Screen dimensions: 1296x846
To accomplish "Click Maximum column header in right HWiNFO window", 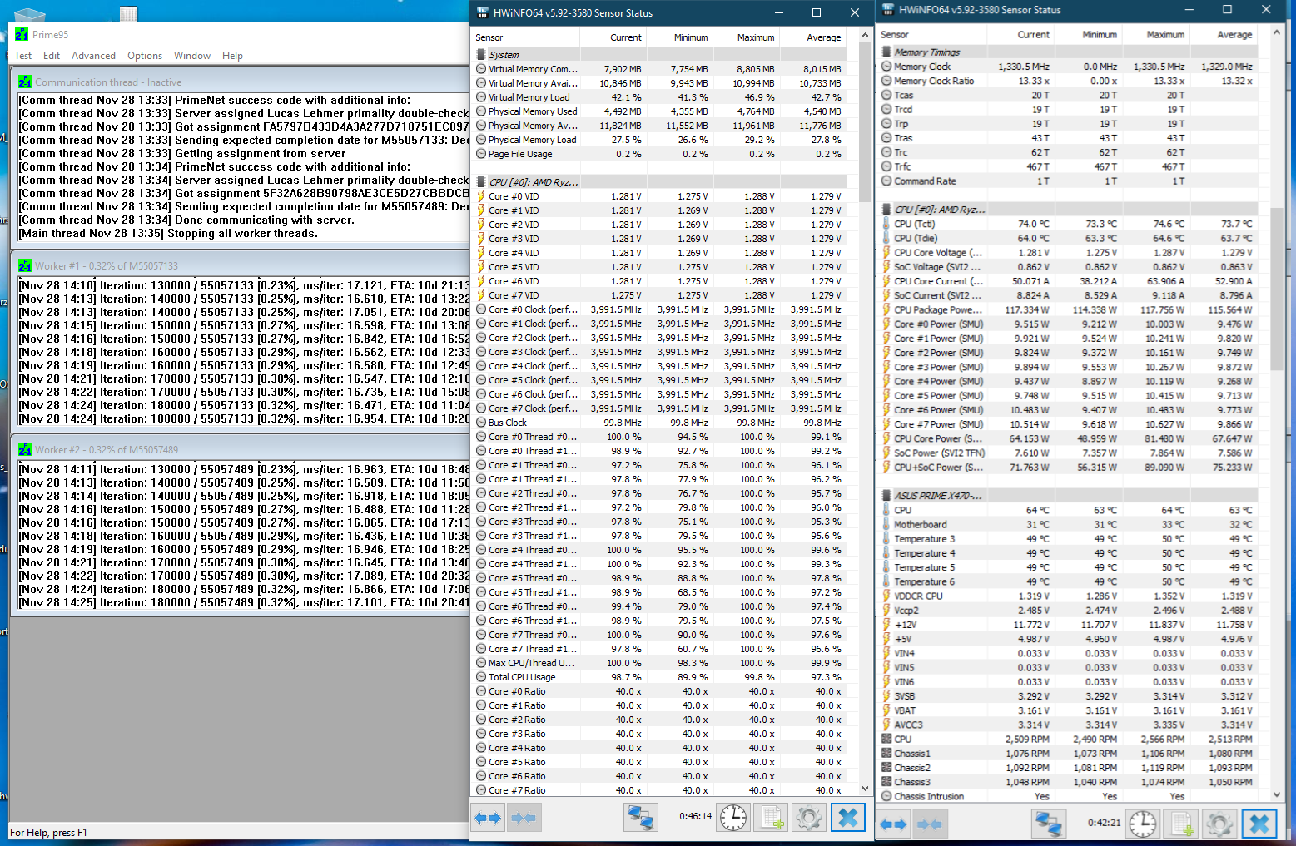I will (1154, 34).
